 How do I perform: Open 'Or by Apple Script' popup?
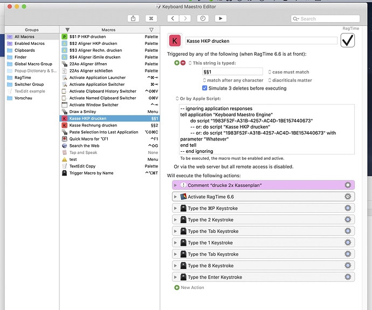tap(198, 98)
